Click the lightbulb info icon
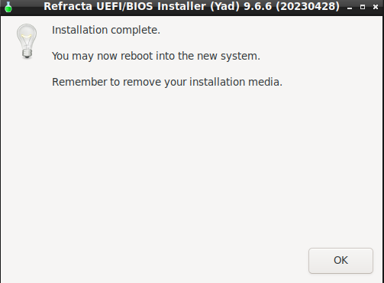Image resolution: width=384 pixels, height=283 pixels. click(27, 41)
